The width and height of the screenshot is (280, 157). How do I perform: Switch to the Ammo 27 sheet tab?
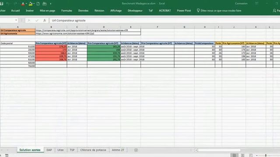[118, 150]
